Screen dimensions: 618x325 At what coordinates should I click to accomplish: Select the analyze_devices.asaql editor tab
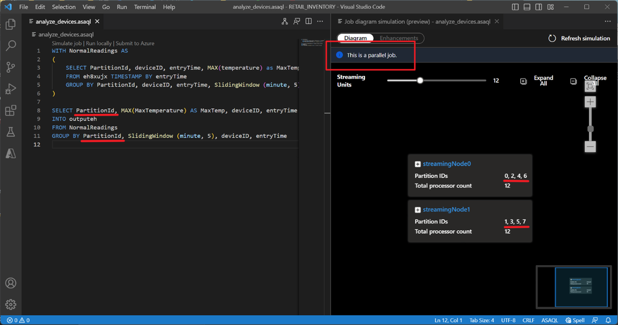click(x=63, y=21)
